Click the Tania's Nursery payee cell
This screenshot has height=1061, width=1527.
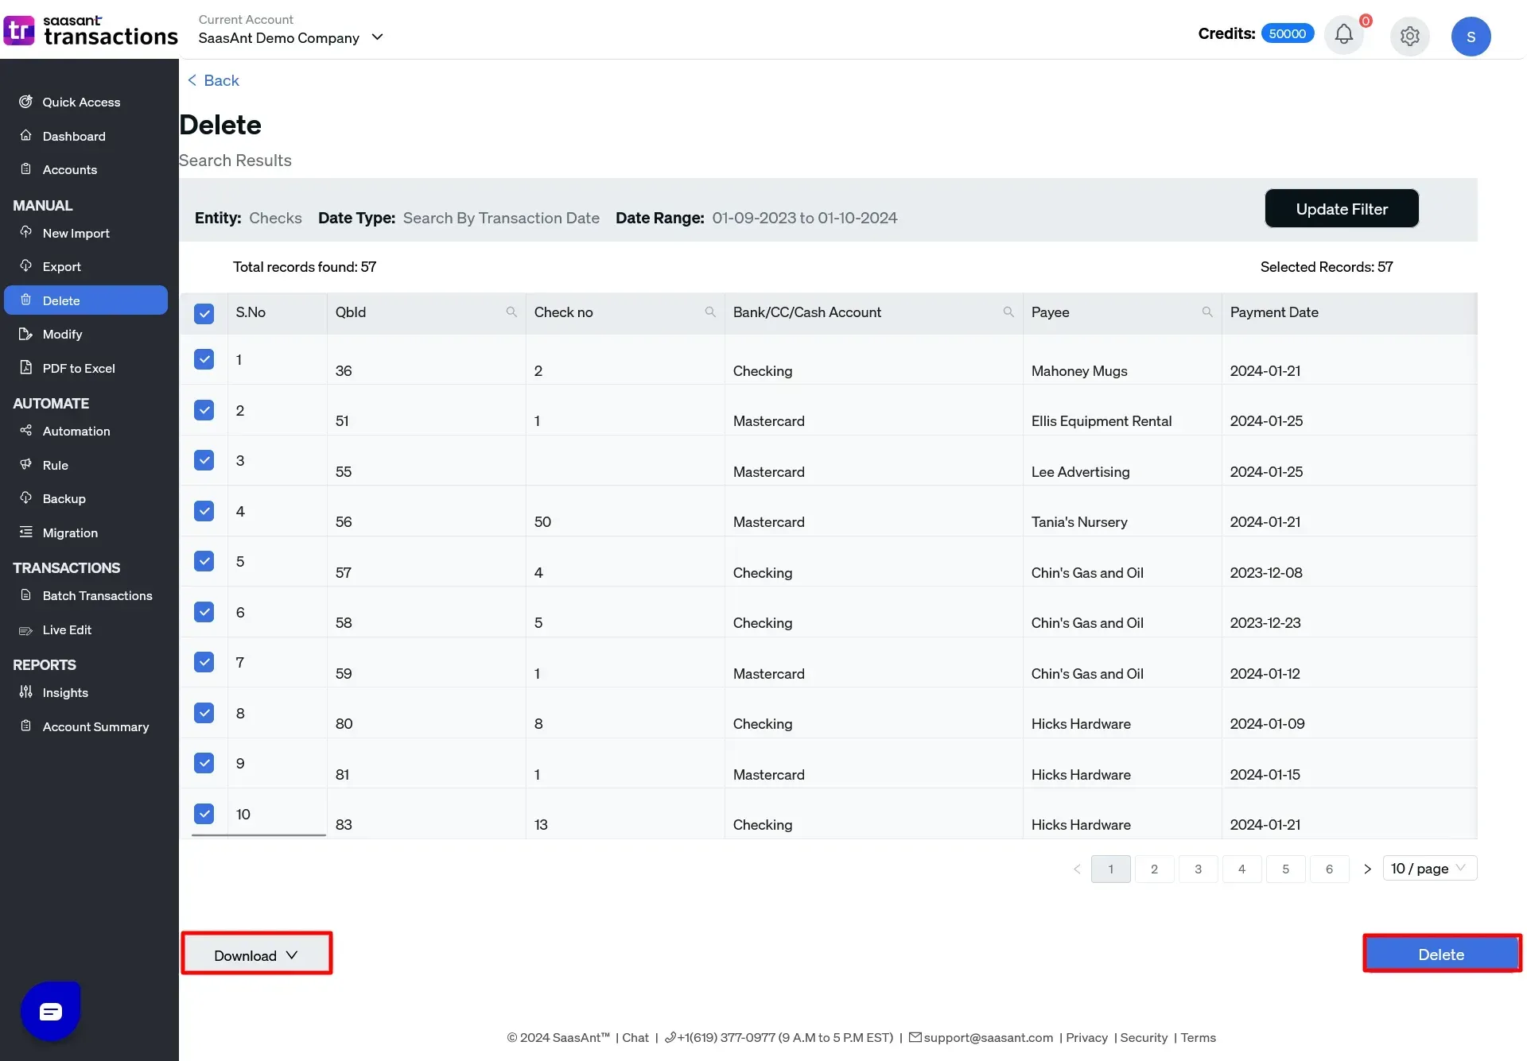1079,521
